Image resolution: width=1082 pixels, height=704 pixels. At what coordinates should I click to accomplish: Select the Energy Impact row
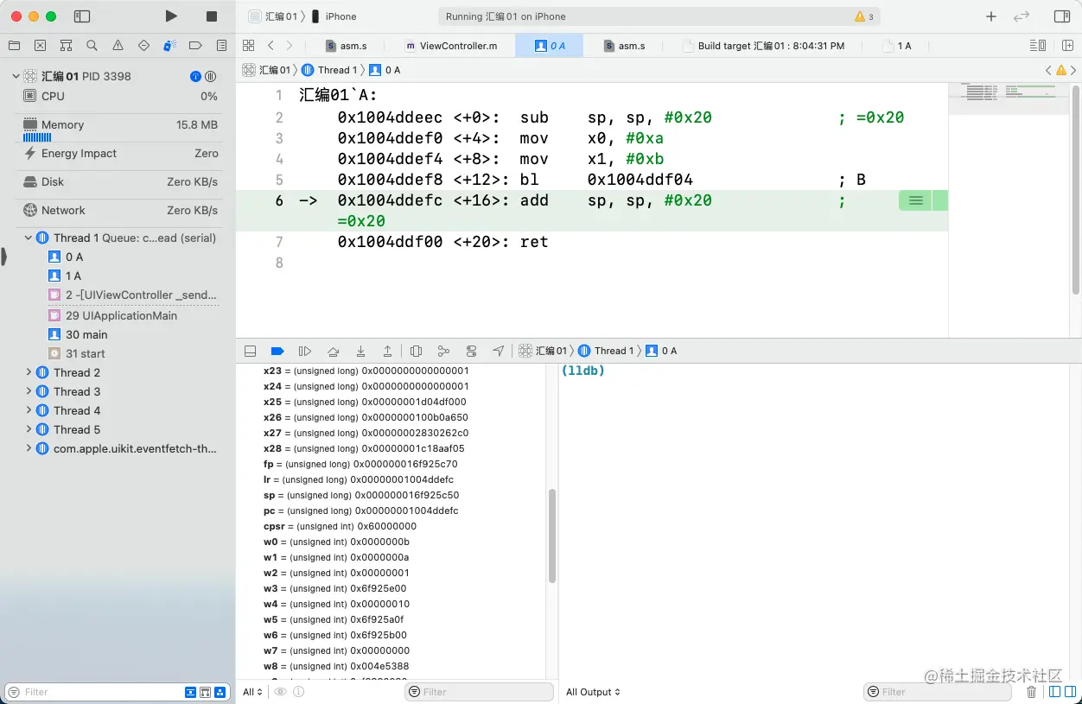tap(120, 153)
